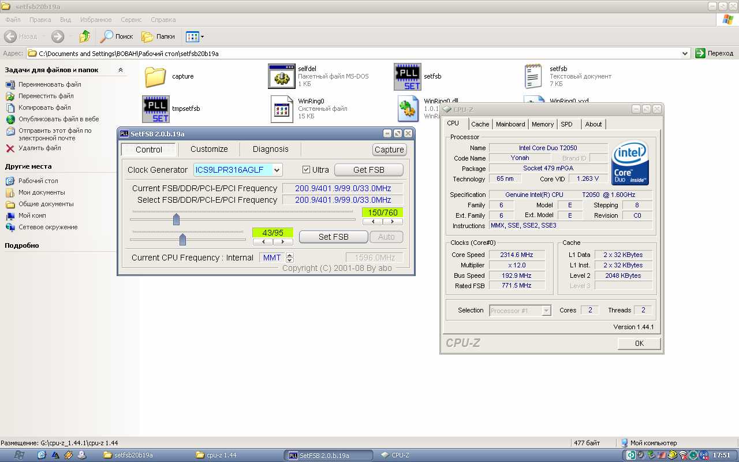This screenshot has width=739, height=462.
Task: Open the Правка menu
Action: click(40, 20)
